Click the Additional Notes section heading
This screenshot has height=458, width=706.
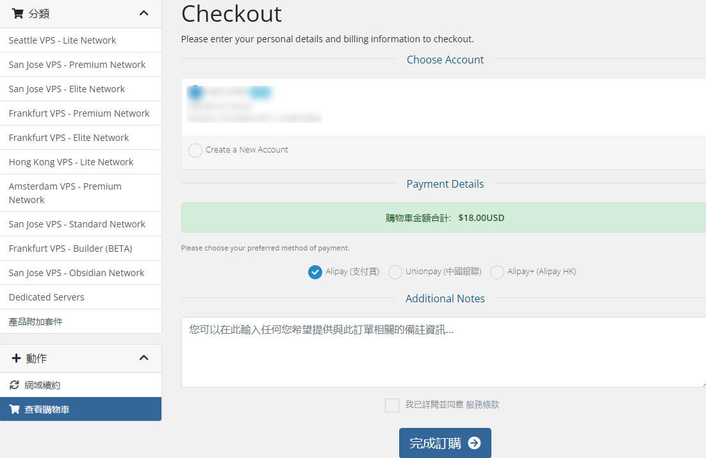click(x=445, y=299)
